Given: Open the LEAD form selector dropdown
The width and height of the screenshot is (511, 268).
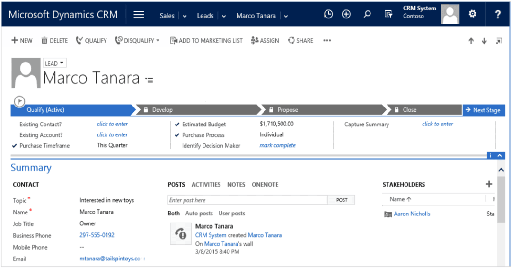Looking at the screenshot, I should (x=55, y=63).
